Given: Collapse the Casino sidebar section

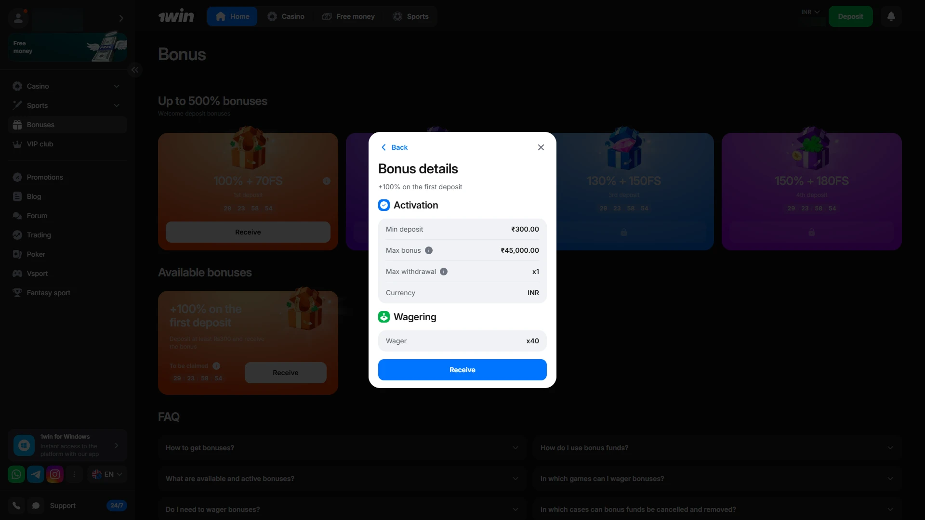Looking at the screenshot, I should [x=116, y=86].
